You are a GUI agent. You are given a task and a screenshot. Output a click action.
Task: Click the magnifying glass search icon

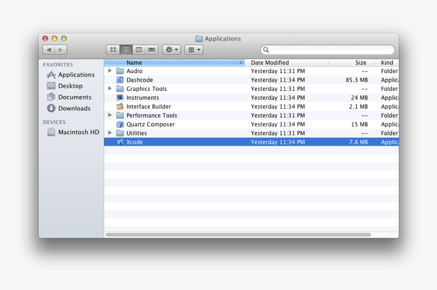[266, 50]
